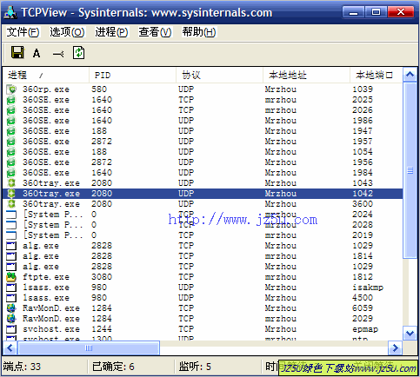Screen dimensions: 420x377
Task: Click the ftpte.exe process icon
Action: click(11, 277)
